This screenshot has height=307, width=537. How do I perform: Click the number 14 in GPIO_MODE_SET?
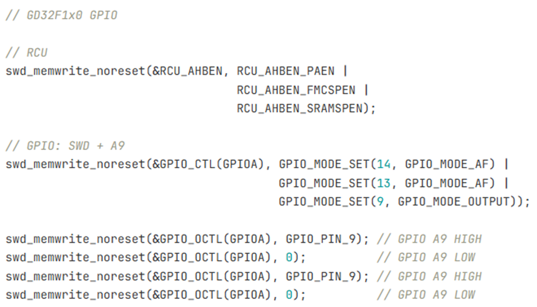coord(383,164)
